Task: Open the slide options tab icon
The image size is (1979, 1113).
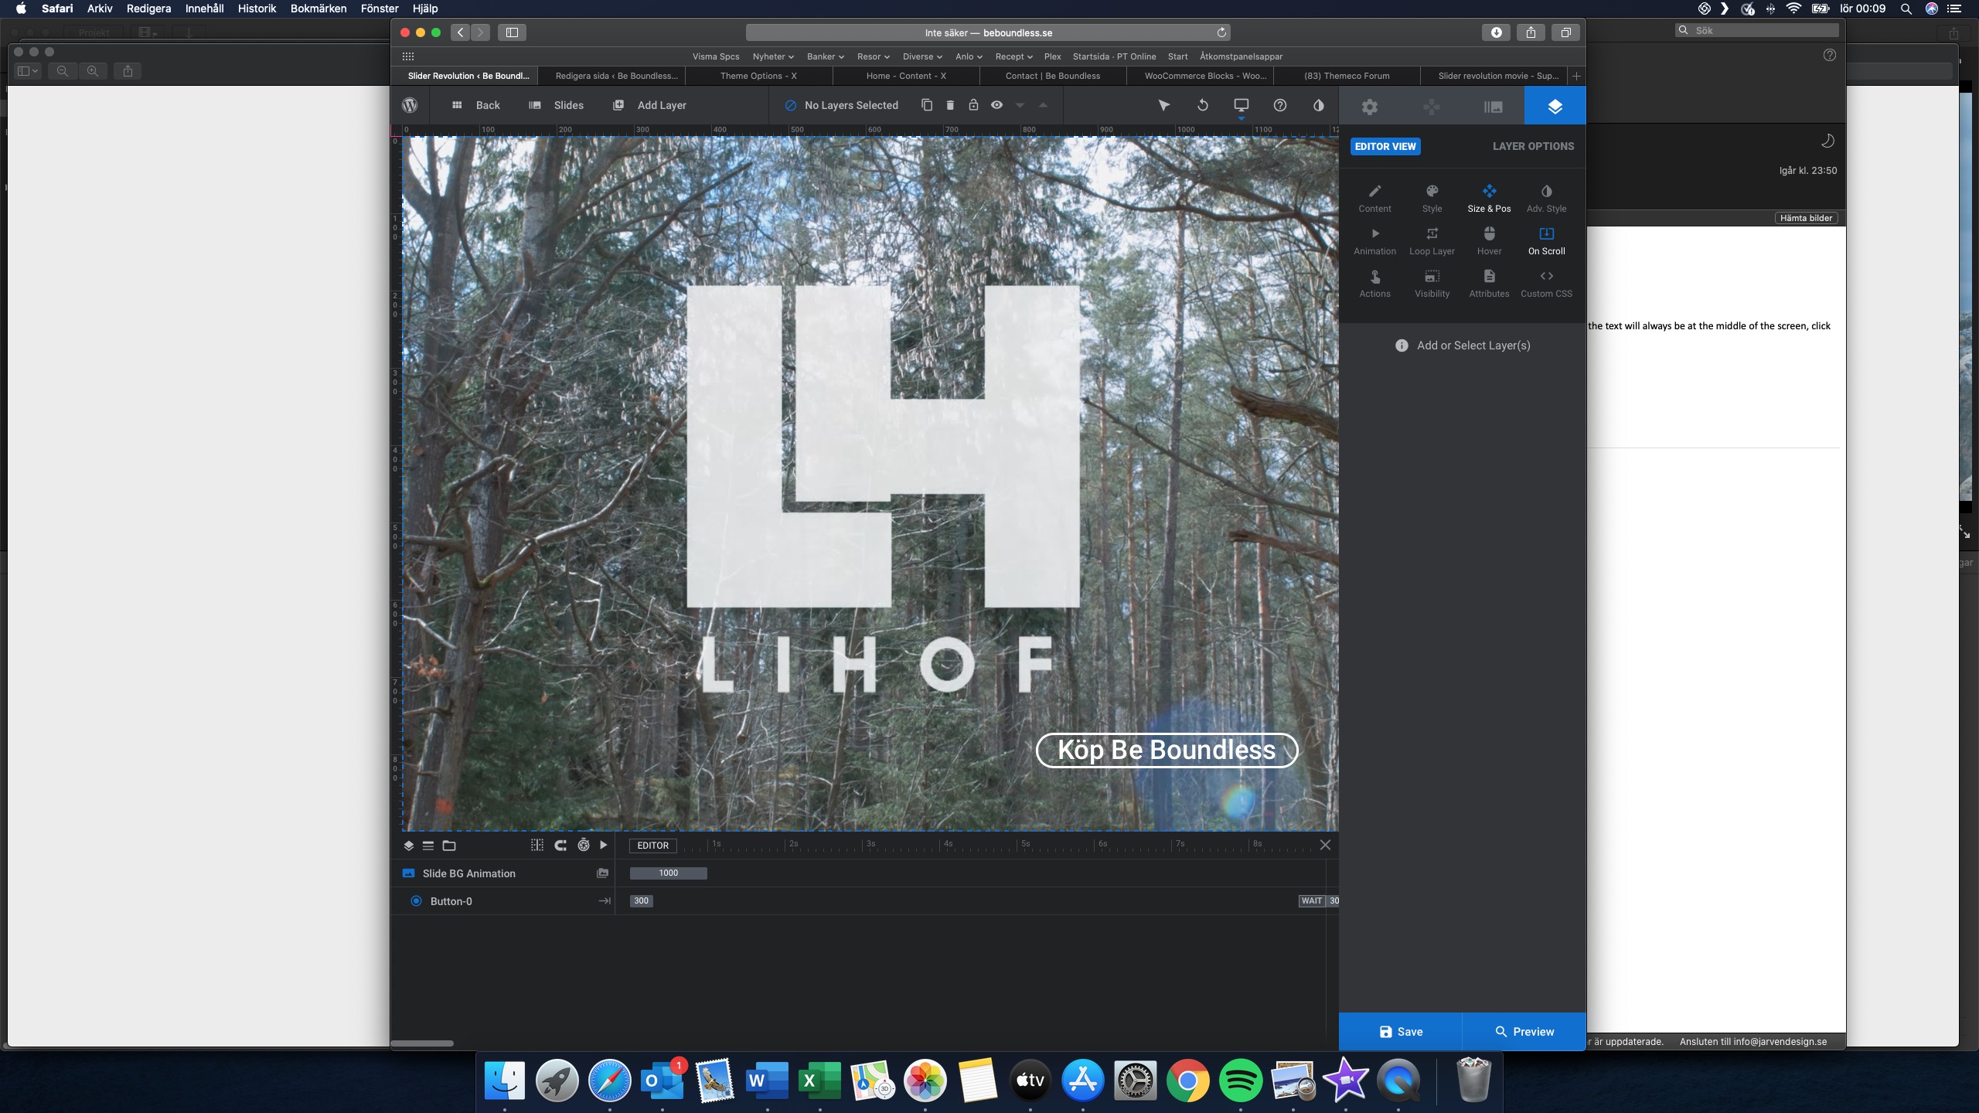Action: click(1494, 106)
